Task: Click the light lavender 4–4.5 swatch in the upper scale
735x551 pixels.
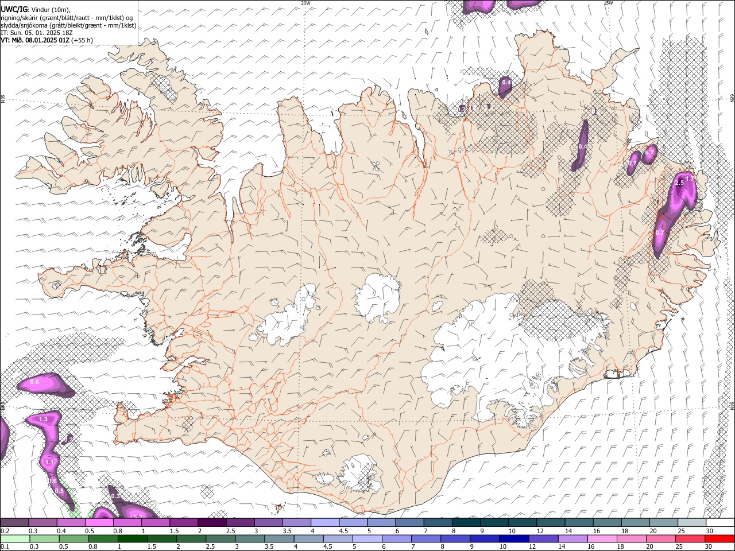Action: point(325,523)
